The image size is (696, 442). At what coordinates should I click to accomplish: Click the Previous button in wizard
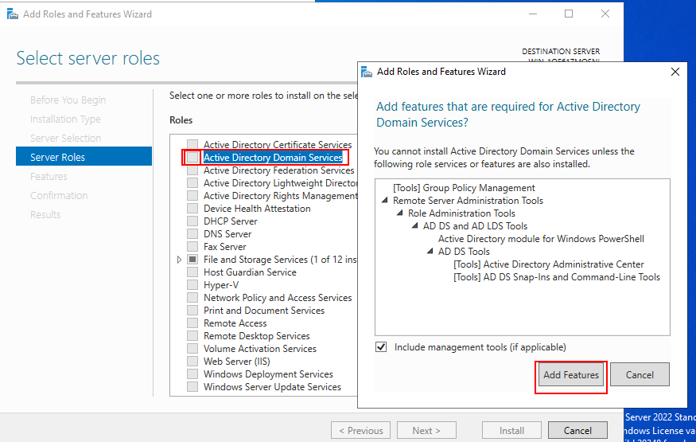(360, 430)
